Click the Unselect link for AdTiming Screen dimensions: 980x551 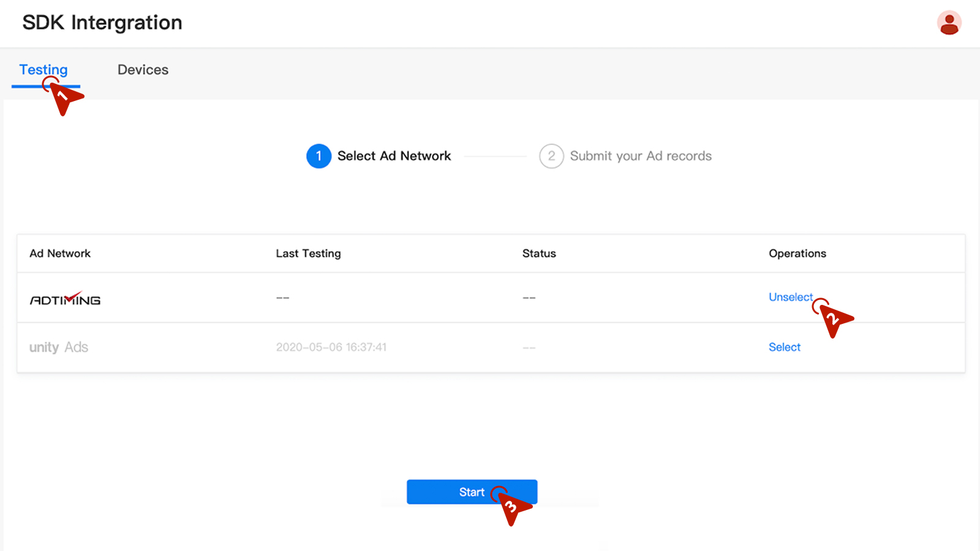pyautogui.click(x=791, y=297)
